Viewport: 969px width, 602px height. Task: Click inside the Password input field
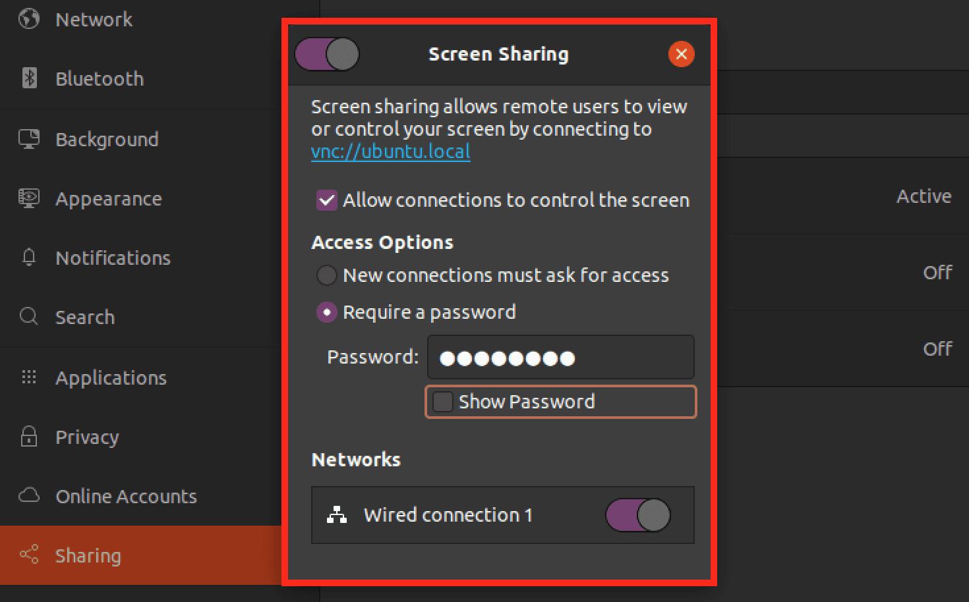click(560, 357)
